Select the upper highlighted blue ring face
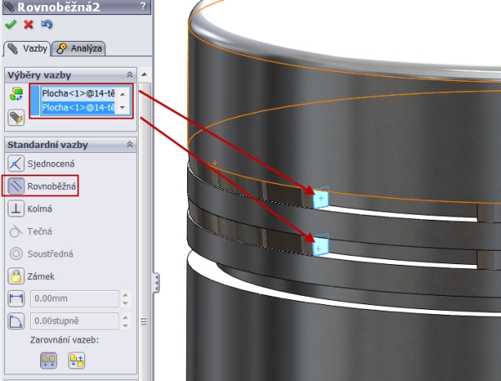The image size is (501, 381). tap(321, 198)
